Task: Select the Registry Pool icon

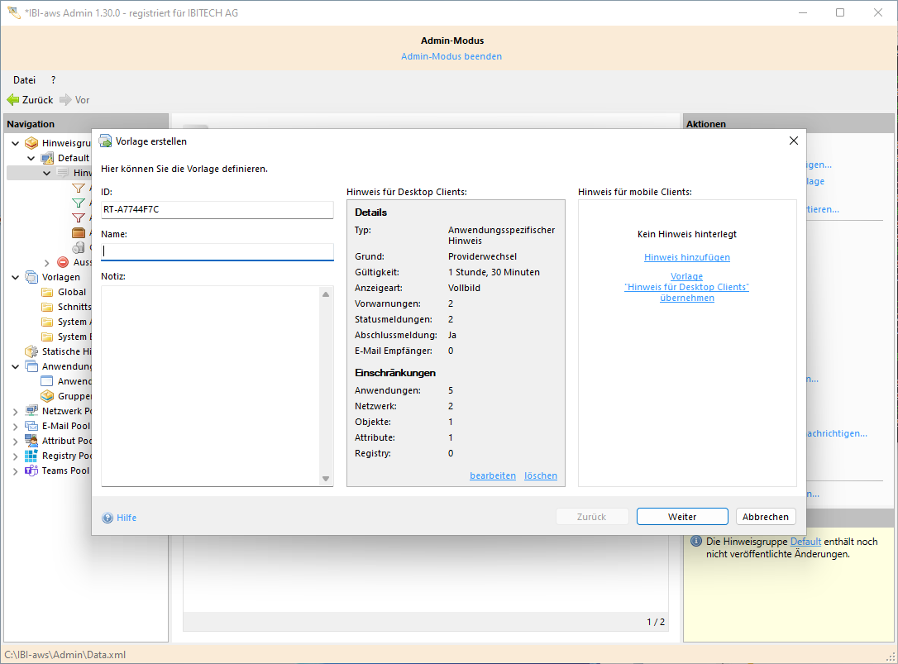Action: tap(31, 456)
